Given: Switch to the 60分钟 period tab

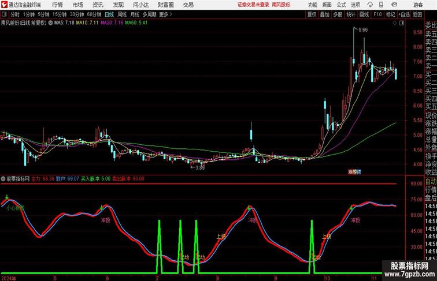Looking at the screenshot, I should [x=94, y=14].
